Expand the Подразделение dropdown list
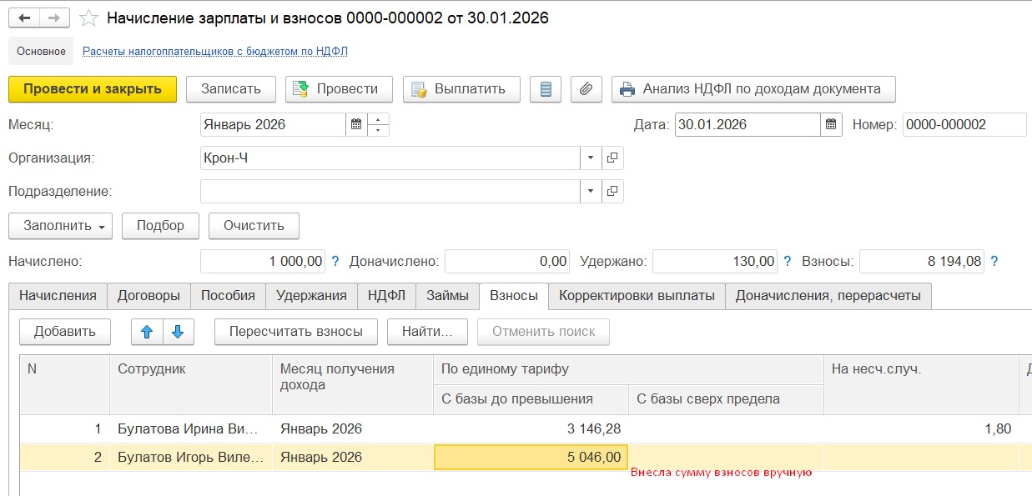Screen dimensions: 1032x496 coord(591,191)
